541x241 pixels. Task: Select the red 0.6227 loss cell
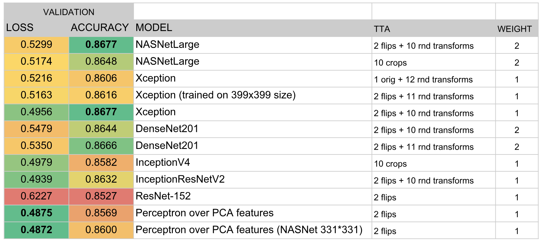[x=36, y=196]
